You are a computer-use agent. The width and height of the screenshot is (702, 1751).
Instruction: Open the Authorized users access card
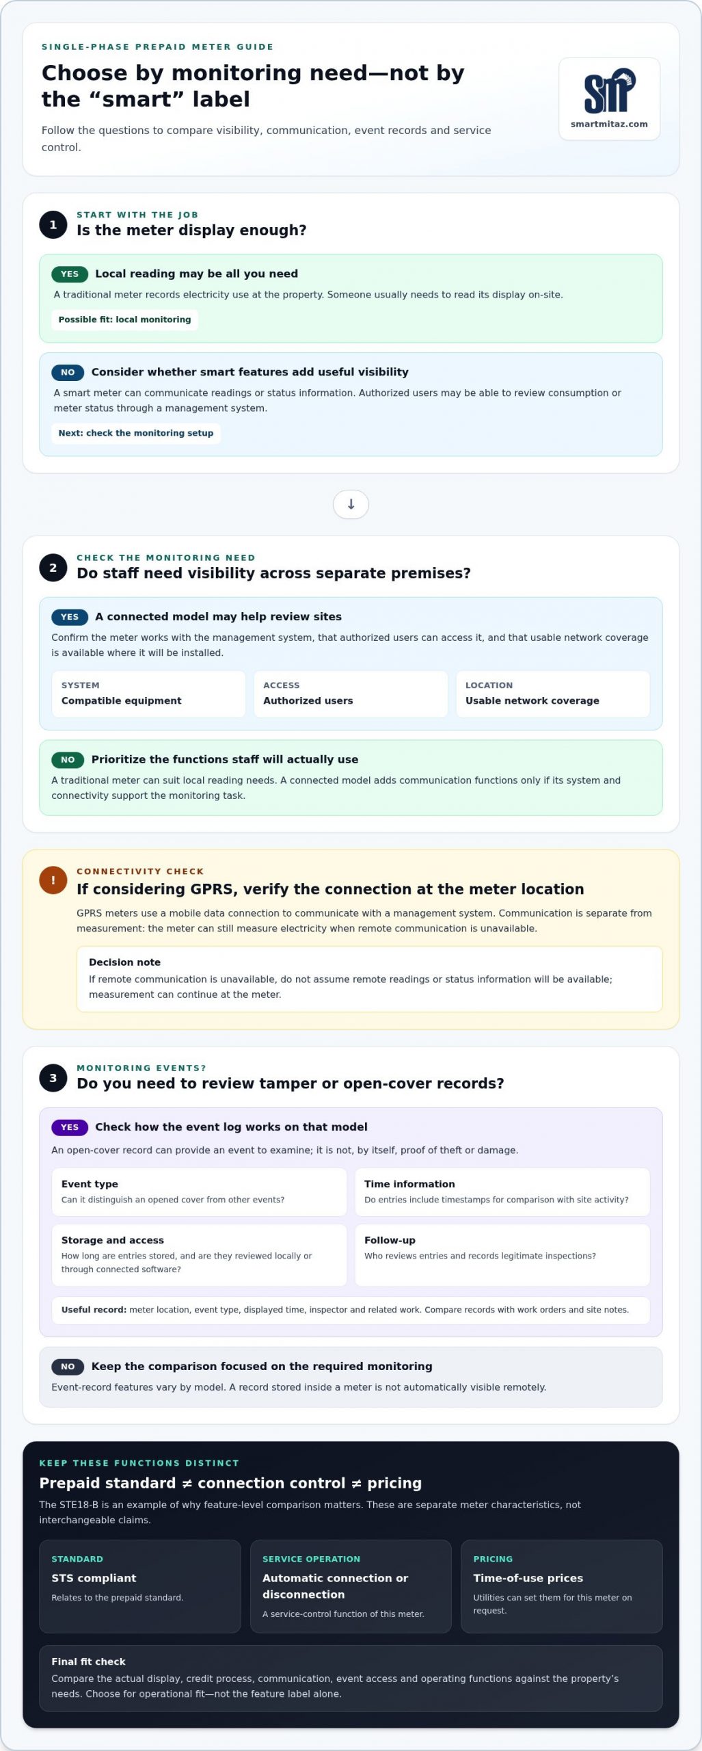(x=351, y=694)
